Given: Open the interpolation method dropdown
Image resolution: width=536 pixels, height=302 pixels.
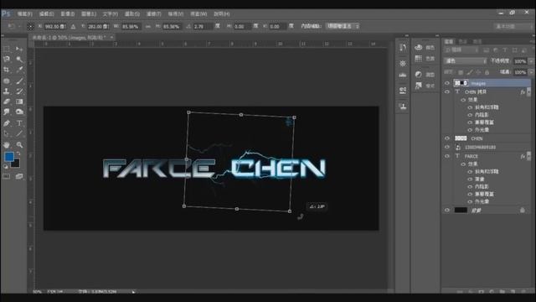Looking at the screenshot, I should pos(343,26).
